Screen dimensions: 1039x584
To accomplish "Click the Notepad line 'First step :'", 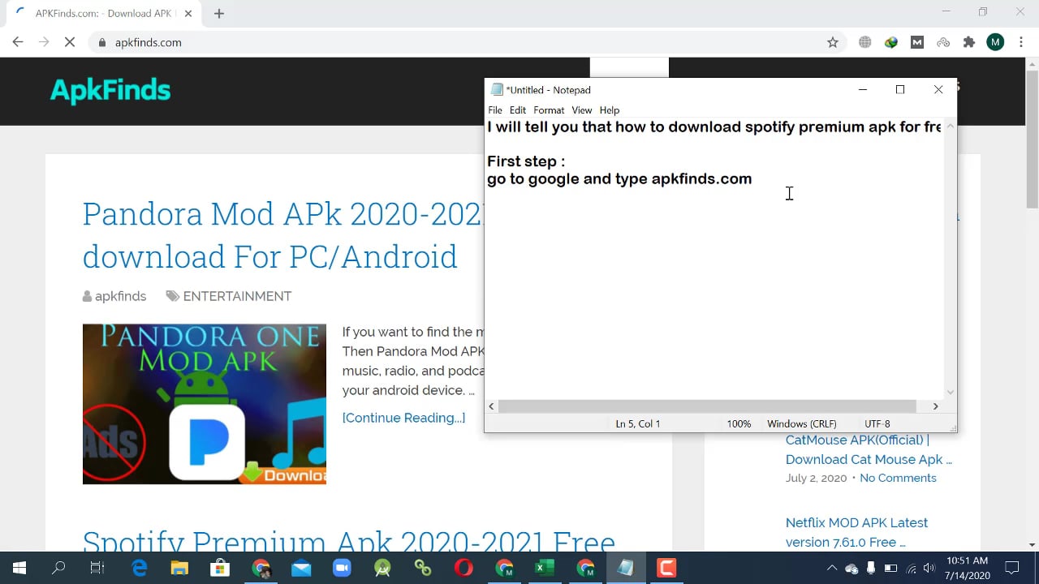I will pos(526,161).
